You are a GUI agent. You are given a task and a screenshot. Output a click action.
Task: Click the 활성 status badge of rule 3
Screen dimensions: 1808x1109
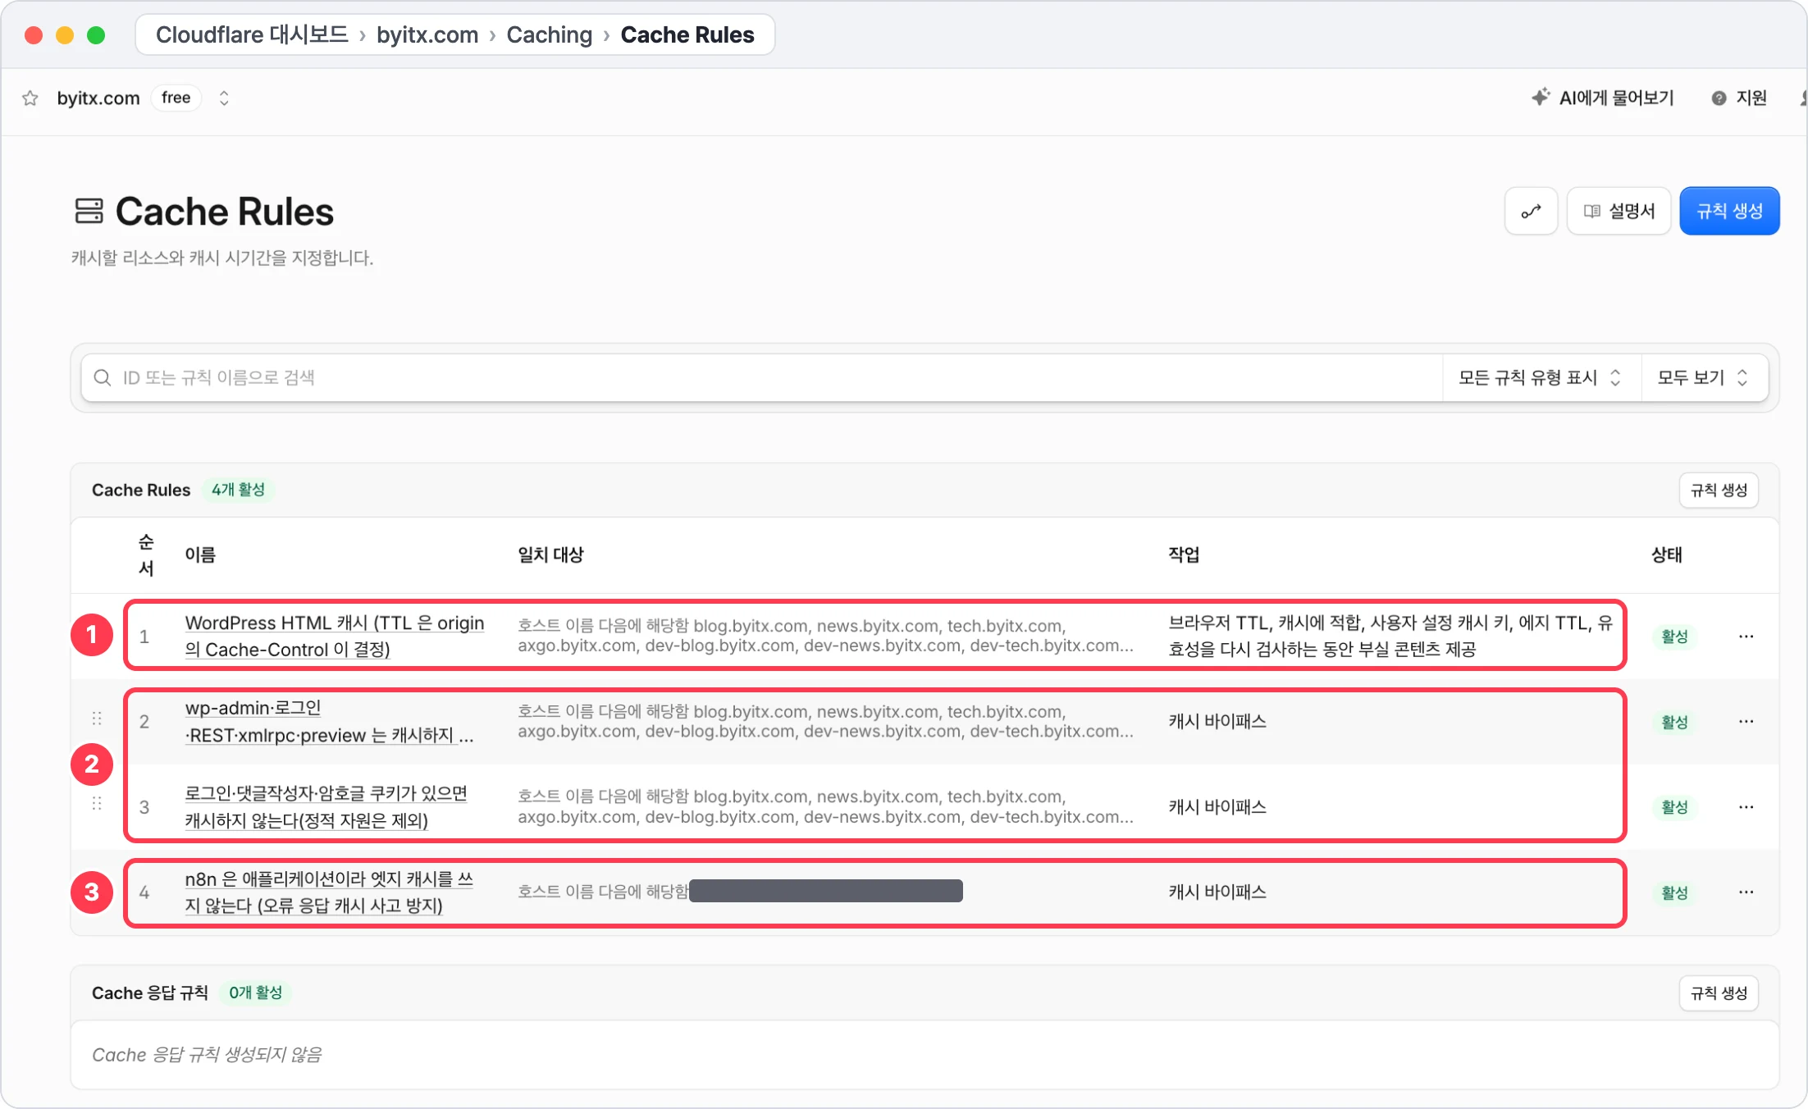point(1674,808)
